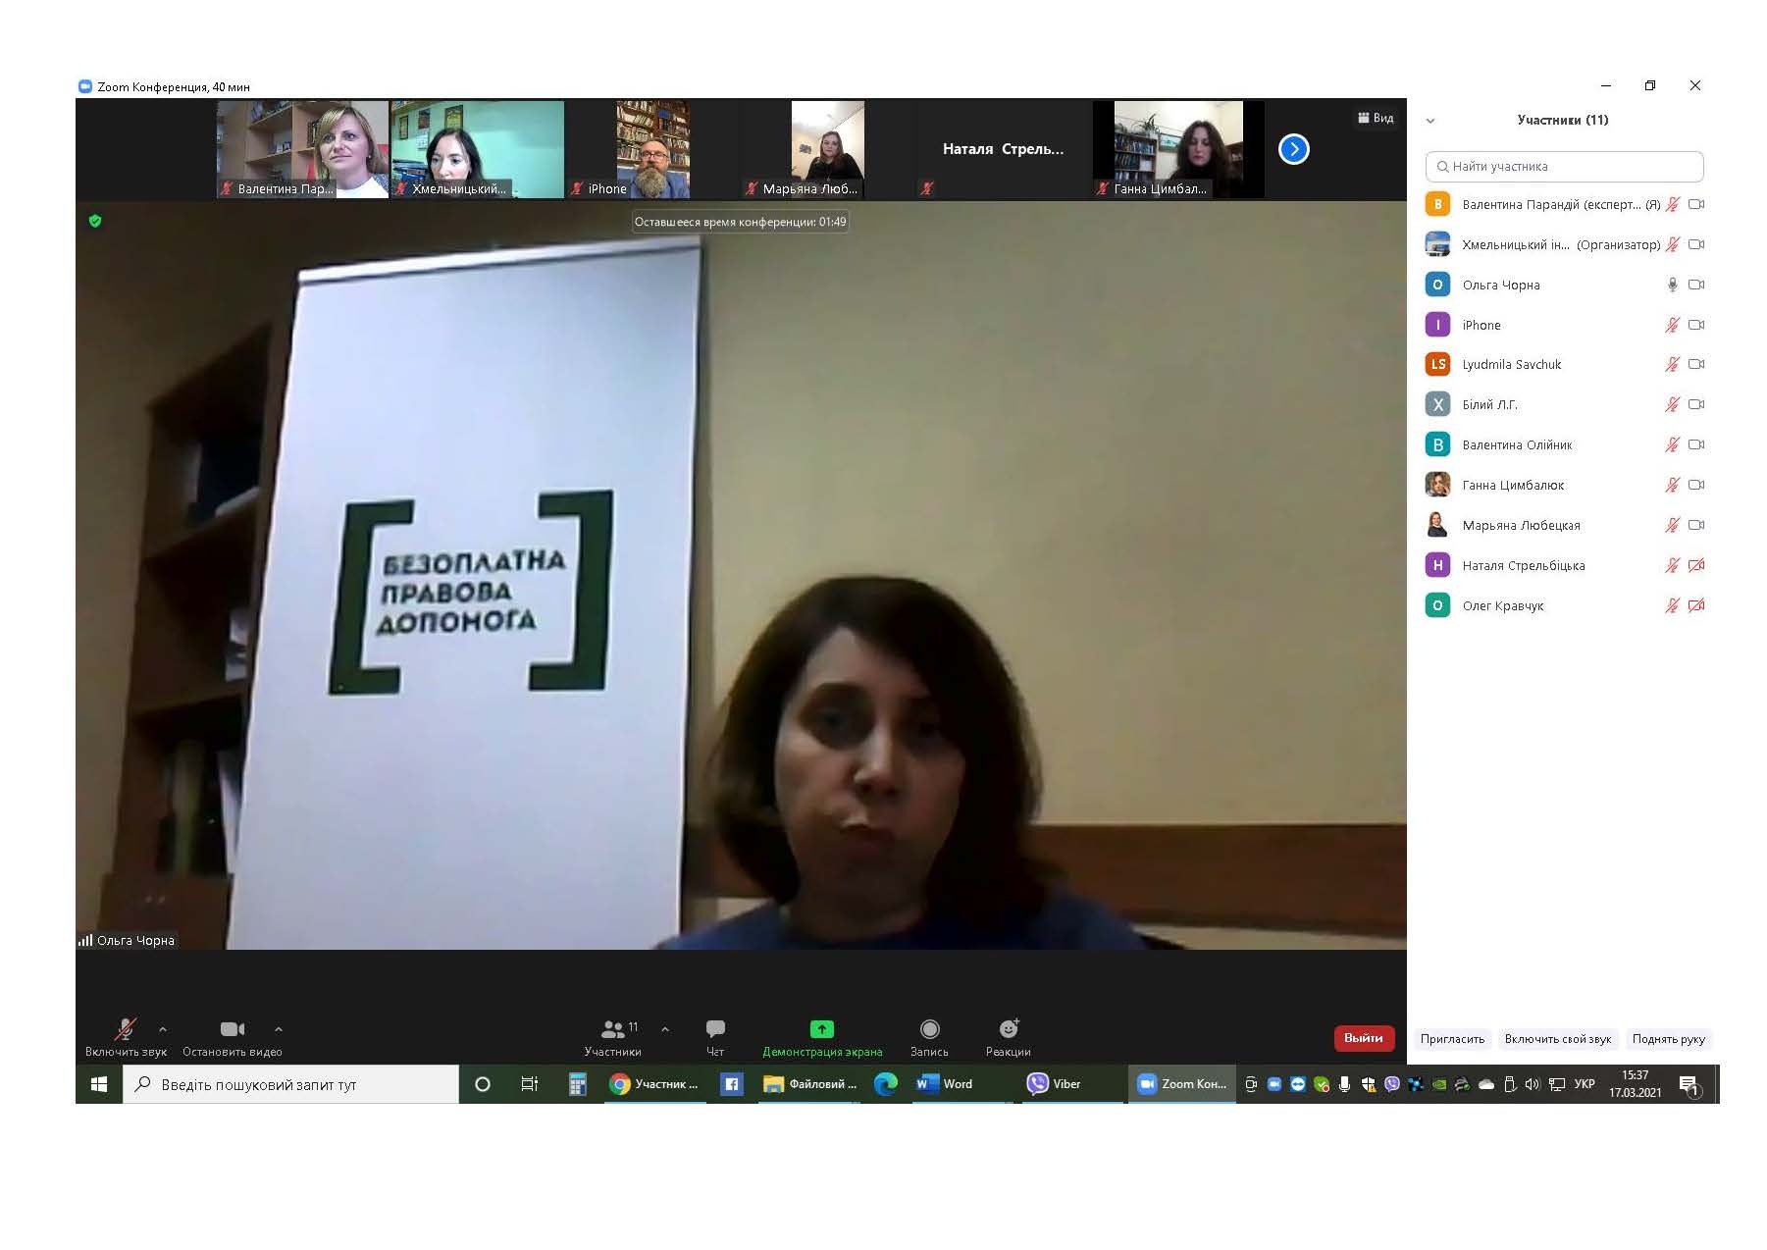Click the Пригласить invite button
Screen dimensions: 1767x1250
1452,1039
